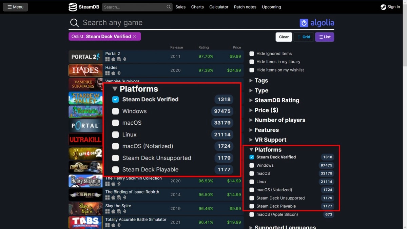Expand the VR Support filter section

point(268,140)
